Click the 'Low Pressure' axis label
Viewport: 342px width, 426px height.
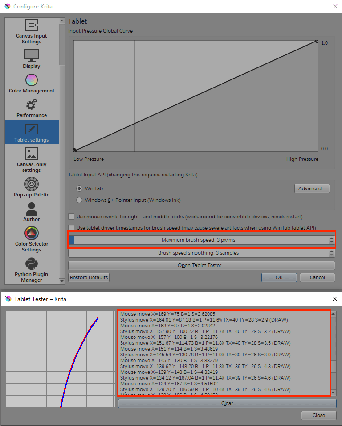click(x=89, y=159)
